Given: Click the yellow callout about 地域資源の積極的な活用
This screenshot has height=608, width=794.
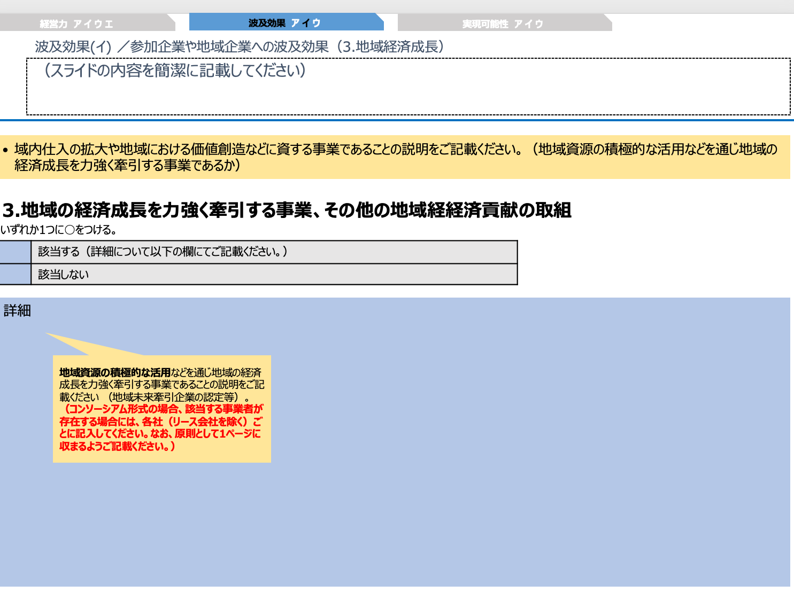Looking at the screenshot, I should (163, 409).
